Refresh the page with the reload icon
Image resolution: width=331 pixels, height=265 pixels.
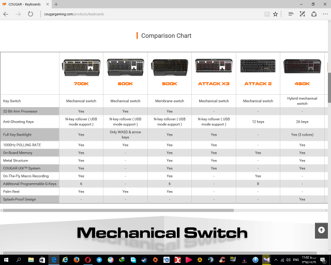pos(31,14)
